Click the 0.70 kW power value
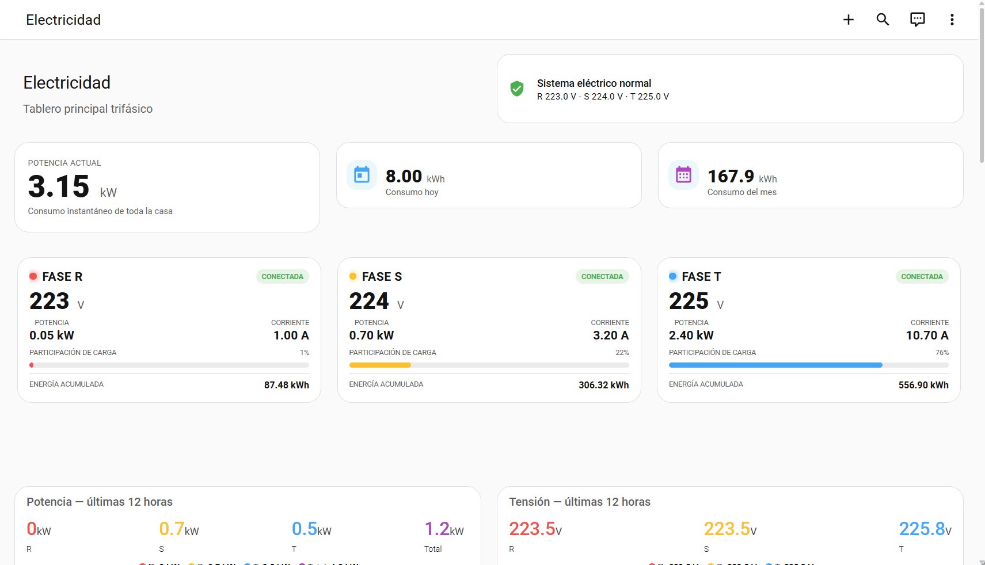The width and height of the screenshot is (985, 565). tap(371, 335)
